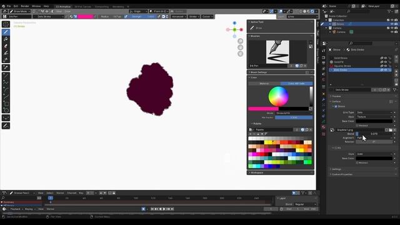Toggle Stroke object visibility in the outliner
Viewport: 400px width, 225px height.
pyautogui.click(x=392, y=24)
